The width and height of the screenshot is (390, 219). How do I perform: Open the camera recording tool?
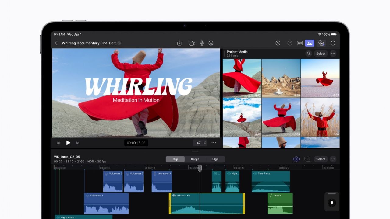tap(192, 43)
